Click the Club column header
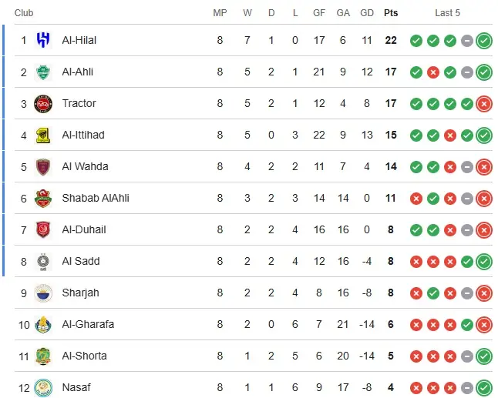The height and width of the screenshot is (398, 498). 24,13
